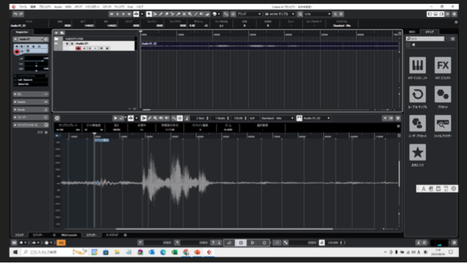Open the File Browser tile
This screenshot has width=467, height=263.
443,123
